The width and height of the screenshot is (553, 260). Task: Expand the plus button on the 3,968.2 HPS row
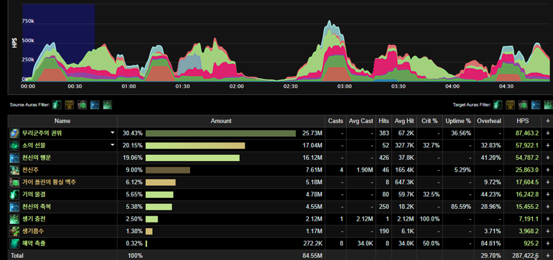point(547,232)
